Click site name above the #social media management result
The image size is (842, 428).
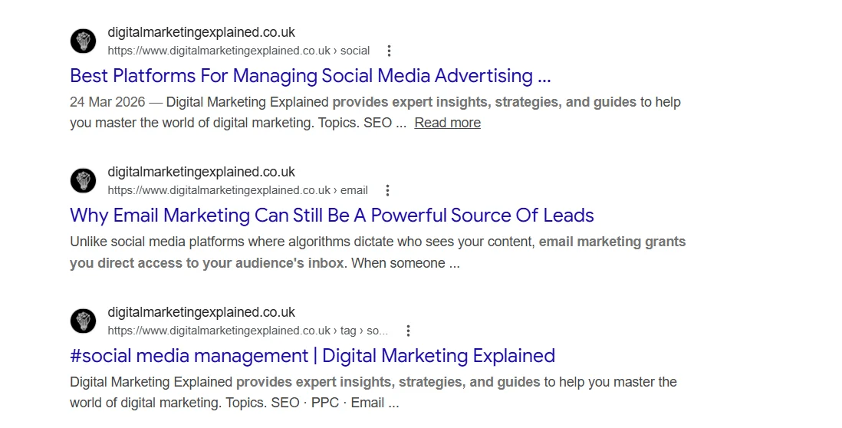201,312
